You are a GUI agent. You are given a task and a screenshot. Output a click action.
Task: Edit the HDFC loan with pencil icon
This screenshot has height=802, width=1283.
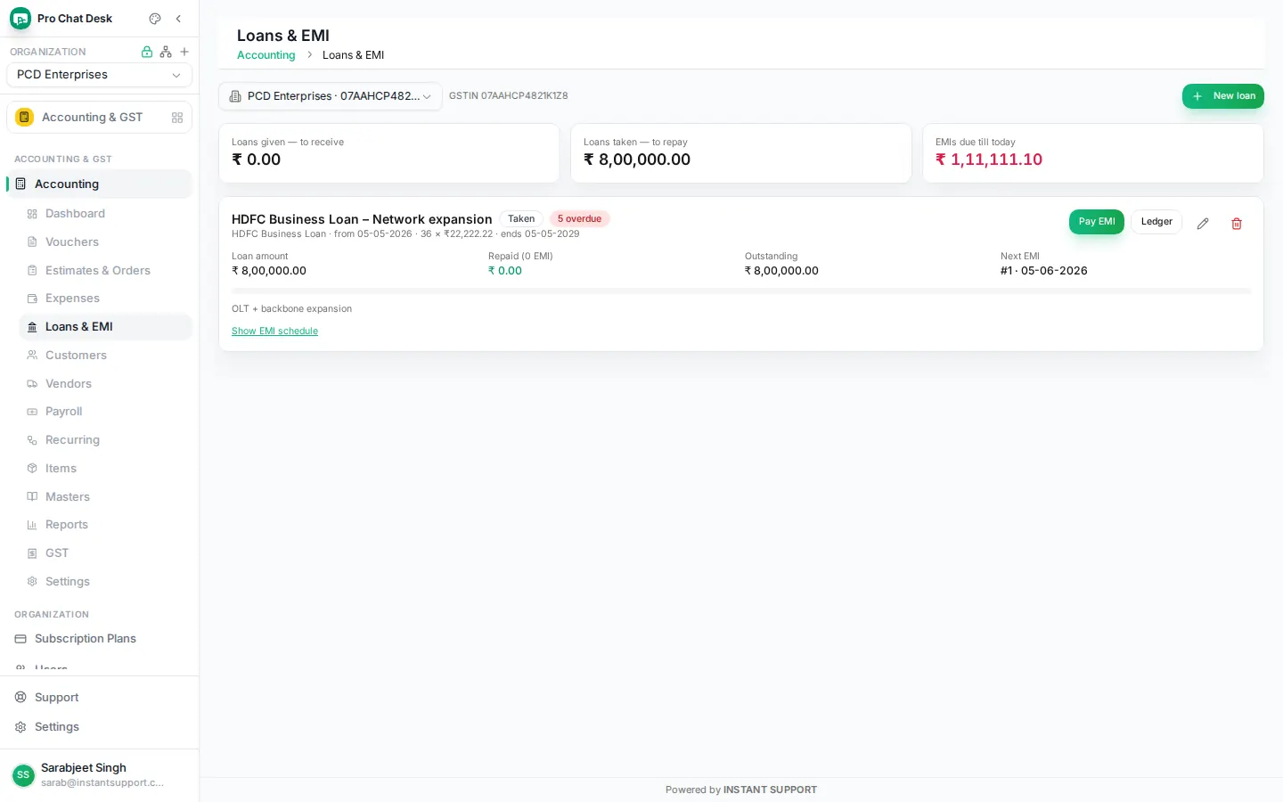click(1203, 223)
